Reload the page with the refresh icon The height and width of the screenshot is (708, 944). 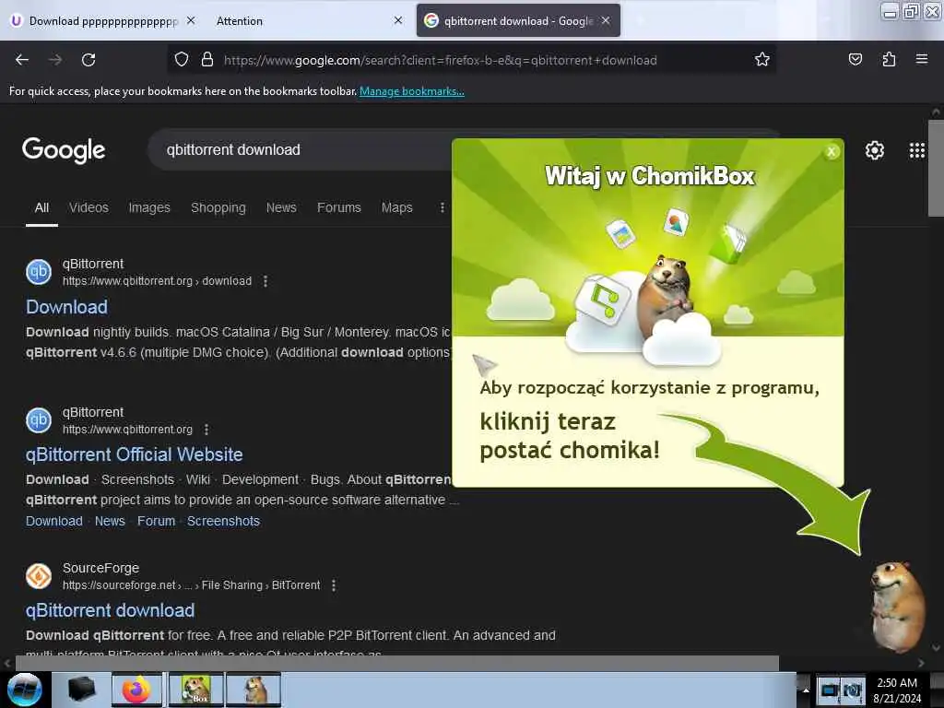(x=88, y=60)
